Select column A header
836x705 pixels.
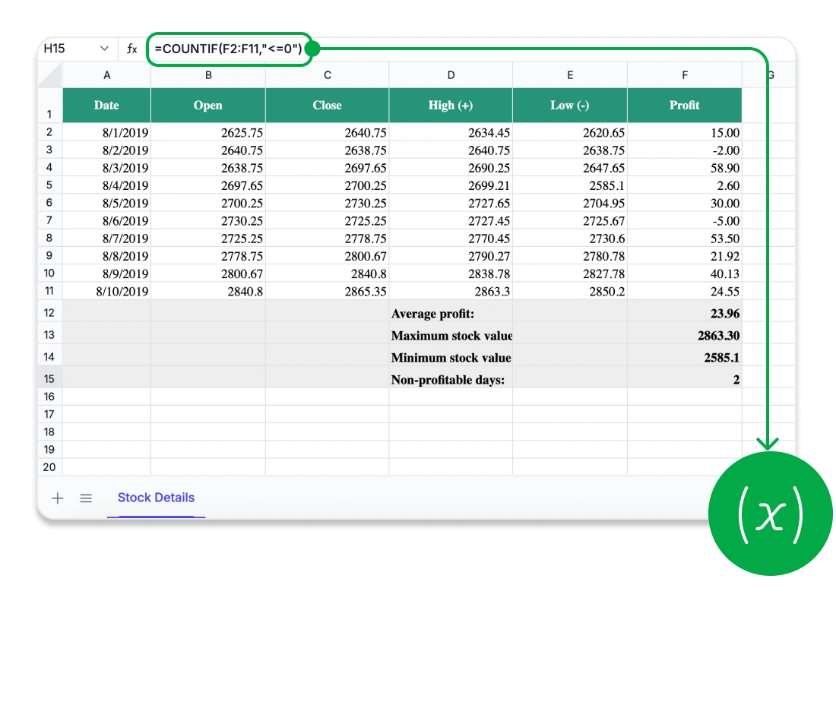[x=106, y=74]
